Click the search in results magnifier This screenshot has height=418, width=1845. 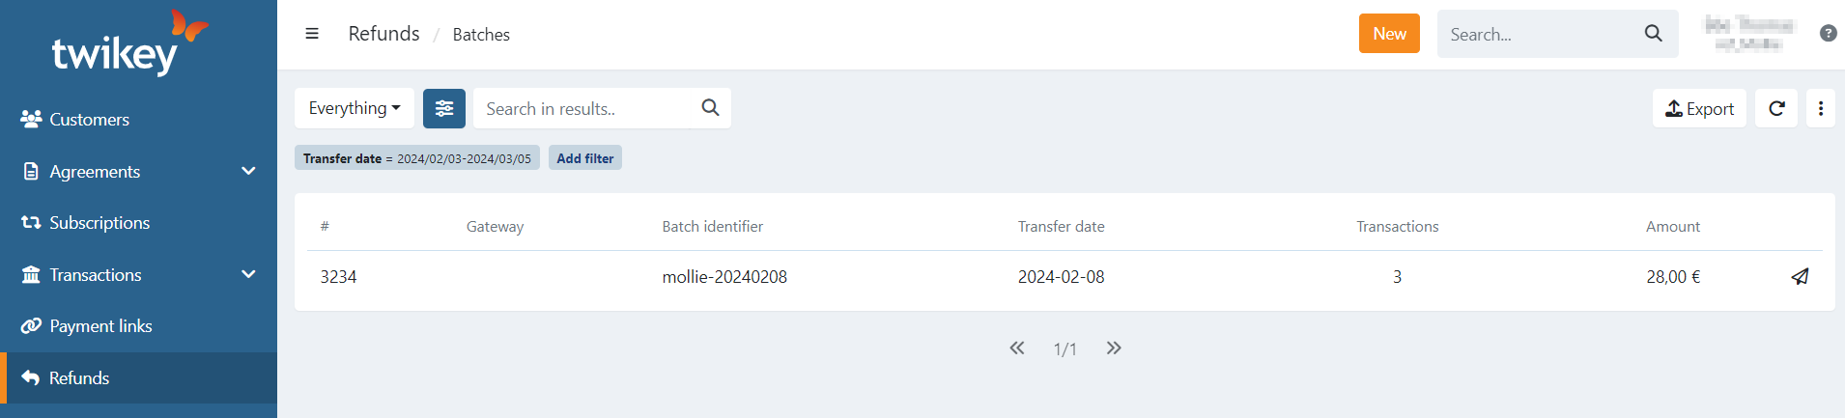[710, 108]
